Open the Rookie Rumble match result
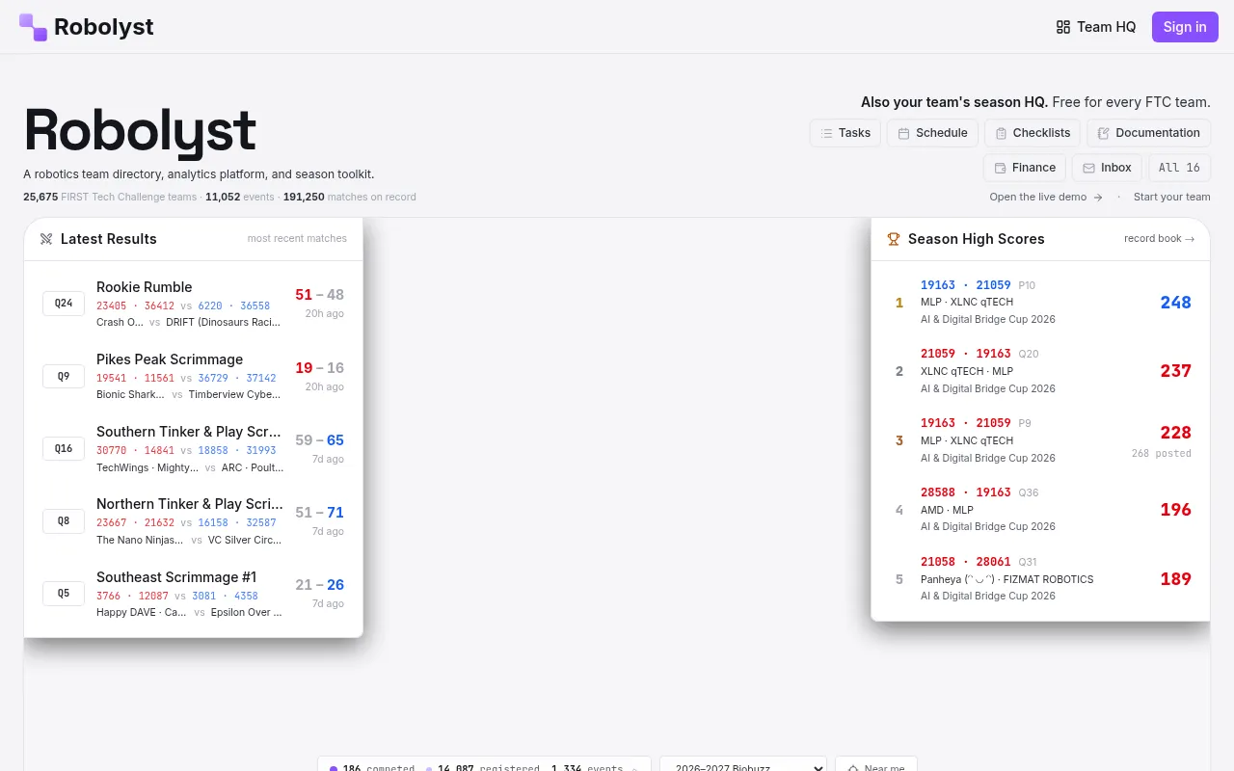 pyautogui.click(x=193, y=304)
